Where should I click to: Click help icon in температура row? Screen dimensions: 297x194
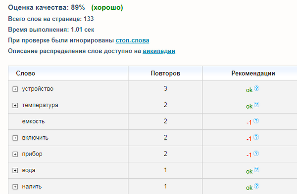256,105
